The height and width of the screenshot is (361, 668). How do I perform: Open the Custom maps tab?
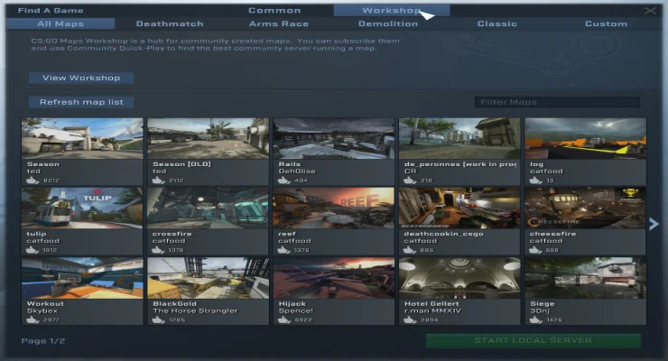pos(607,23)
